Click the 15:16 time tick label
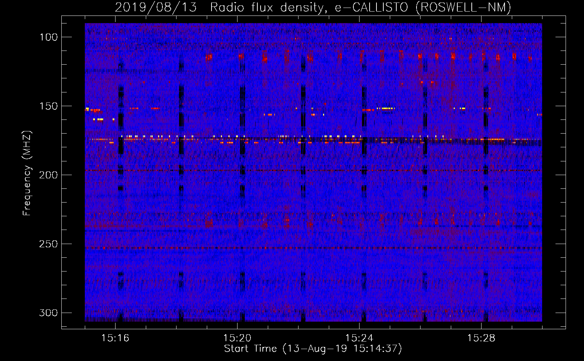 116,338
